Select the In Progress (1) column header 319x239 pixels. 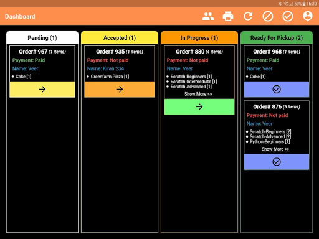199,38
